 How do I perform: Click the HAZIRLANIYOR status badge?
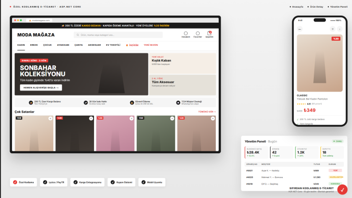[336, 177]
